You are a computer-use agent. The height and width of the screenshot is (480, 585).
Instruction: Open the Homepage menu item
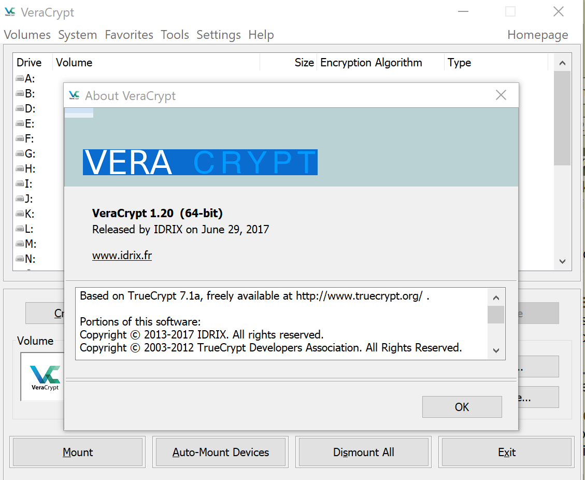[538, 35]
